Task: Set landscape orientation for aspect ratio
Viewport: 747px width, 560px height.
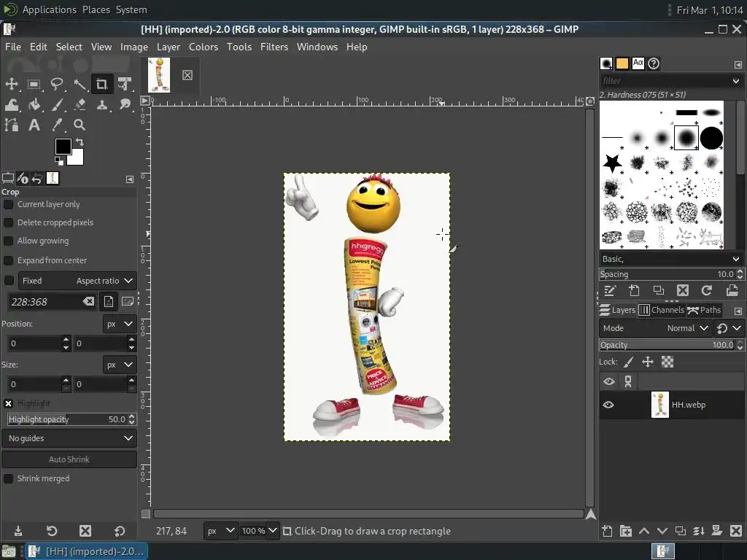Action: [127, 301]
